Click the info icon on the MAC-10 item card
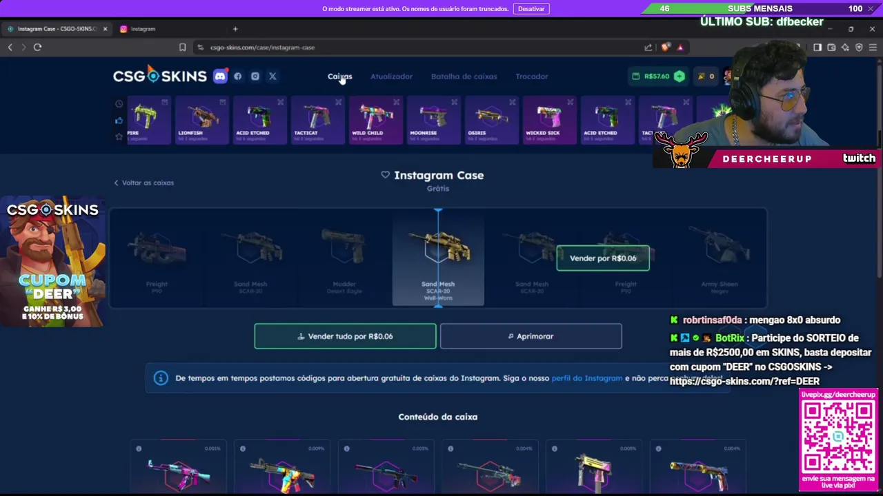Image resolution: width=883 pixels, height=496 pixels. pos(555,448)
